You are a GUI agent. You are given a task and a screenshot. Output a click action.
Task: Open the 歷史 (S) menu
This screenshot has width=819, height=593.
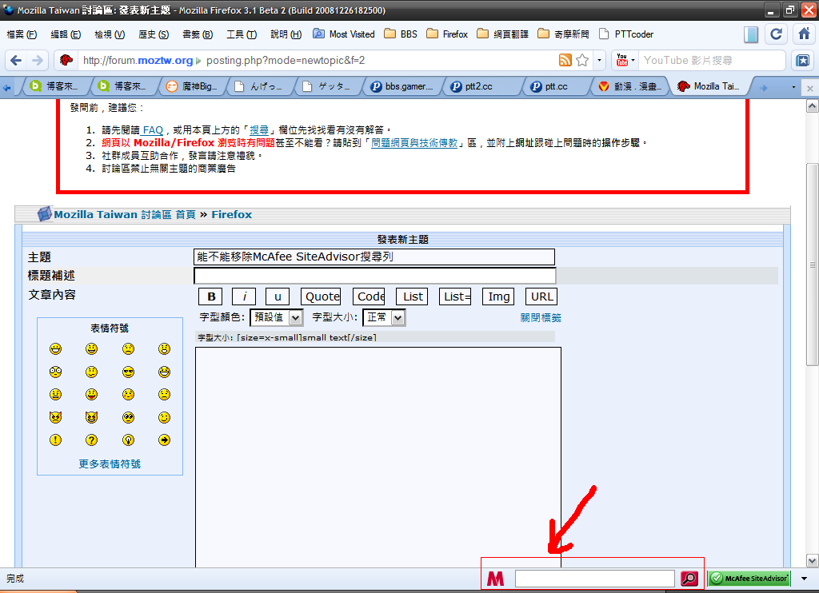[154, 34]
